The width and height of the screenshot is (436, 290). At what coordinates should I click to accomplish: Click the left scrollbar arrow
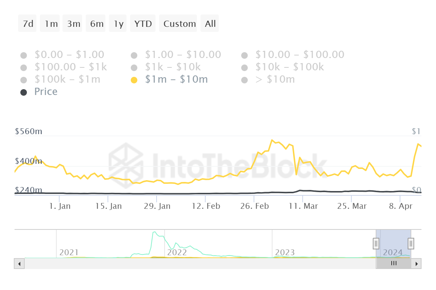tap(19, 264)
